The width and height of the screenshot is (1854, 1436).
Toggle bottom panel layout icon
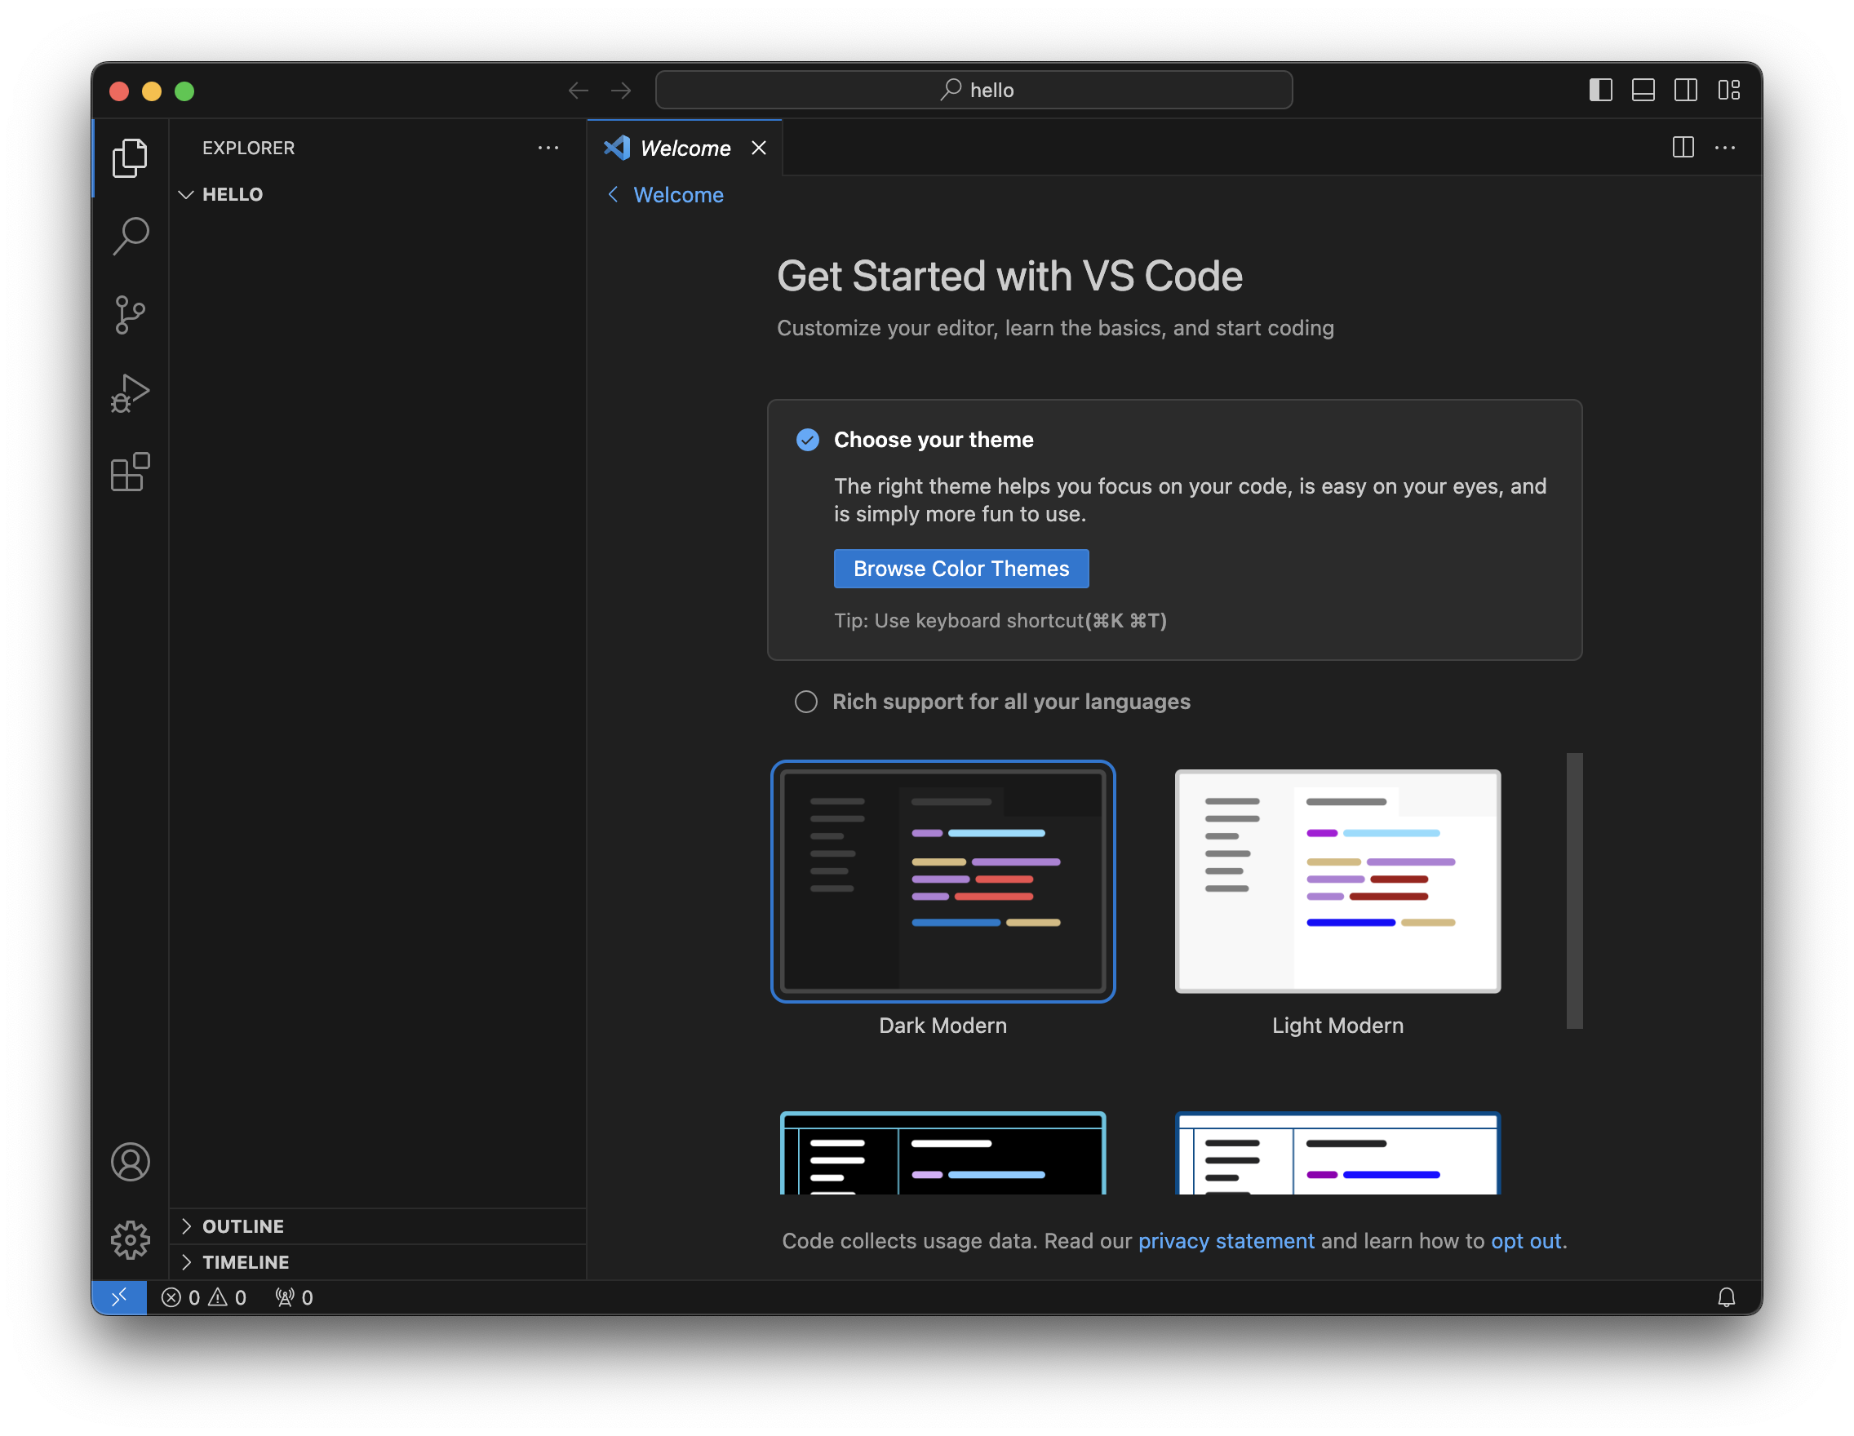pos(1643,90)
